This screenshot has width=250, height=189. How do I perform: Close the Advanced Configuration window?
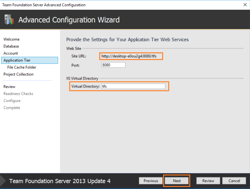click(x=245, y=5)
